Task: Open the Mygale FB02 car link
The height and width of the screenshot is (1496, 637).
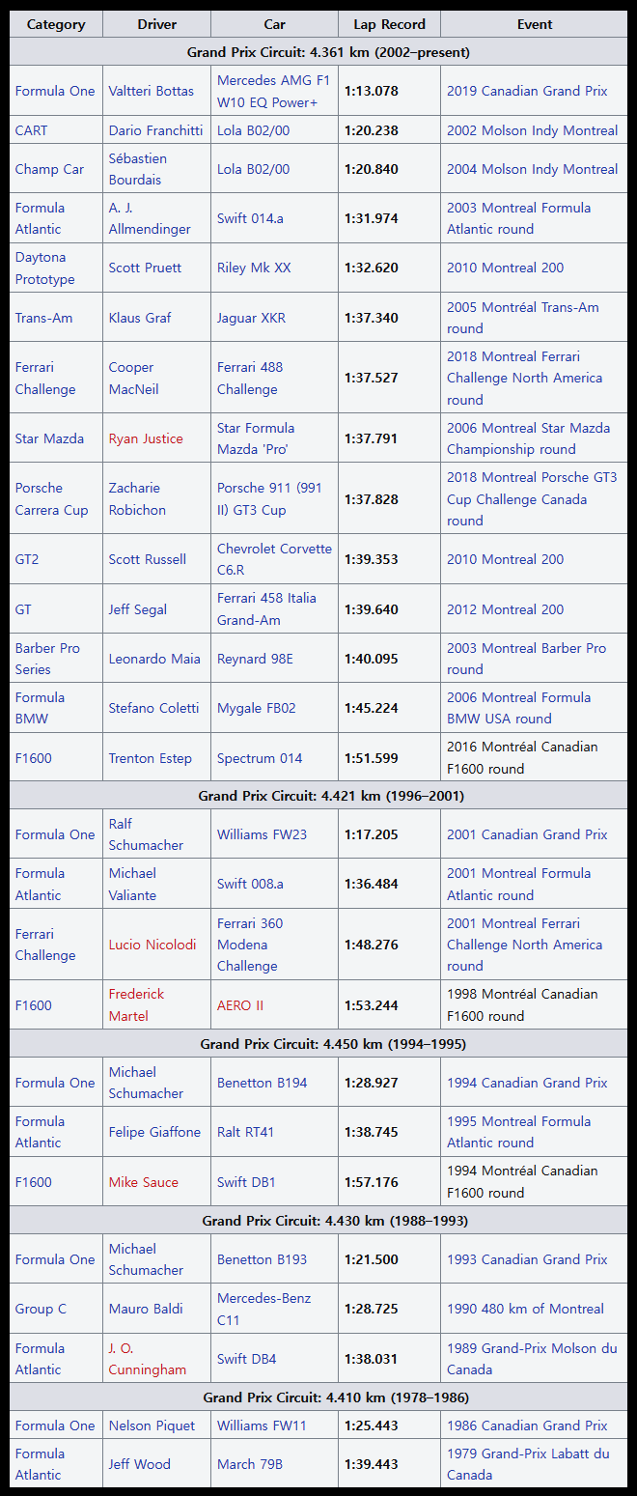Action: click(256, 708)
